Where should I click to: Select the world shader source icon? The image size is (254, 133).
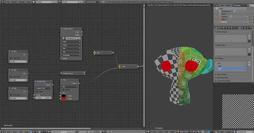tap(42, 132)
